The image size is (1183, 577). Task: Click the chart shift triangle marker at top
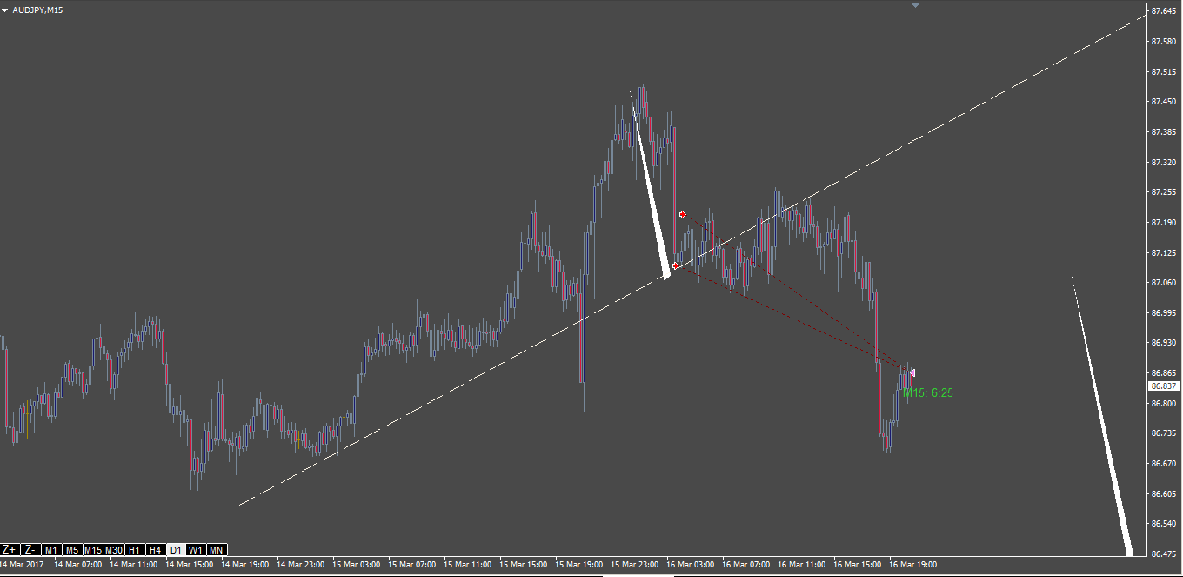915,5
